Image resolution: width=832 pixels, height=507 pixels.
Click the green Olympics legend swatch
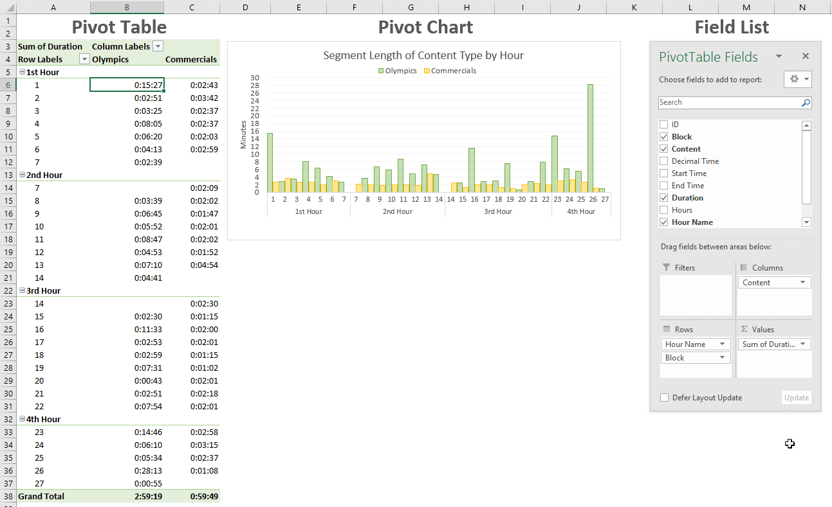point(381,71)
